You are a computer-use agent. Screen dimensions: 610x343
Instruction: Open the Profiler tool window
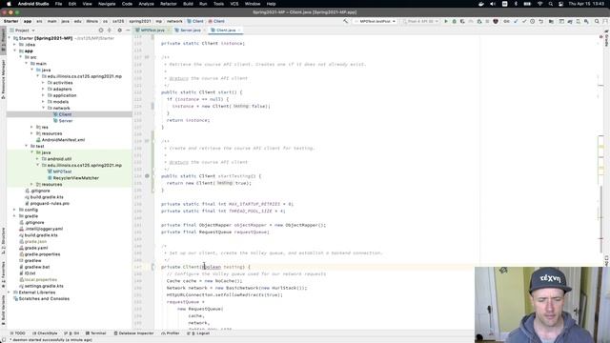pos(171,333)
